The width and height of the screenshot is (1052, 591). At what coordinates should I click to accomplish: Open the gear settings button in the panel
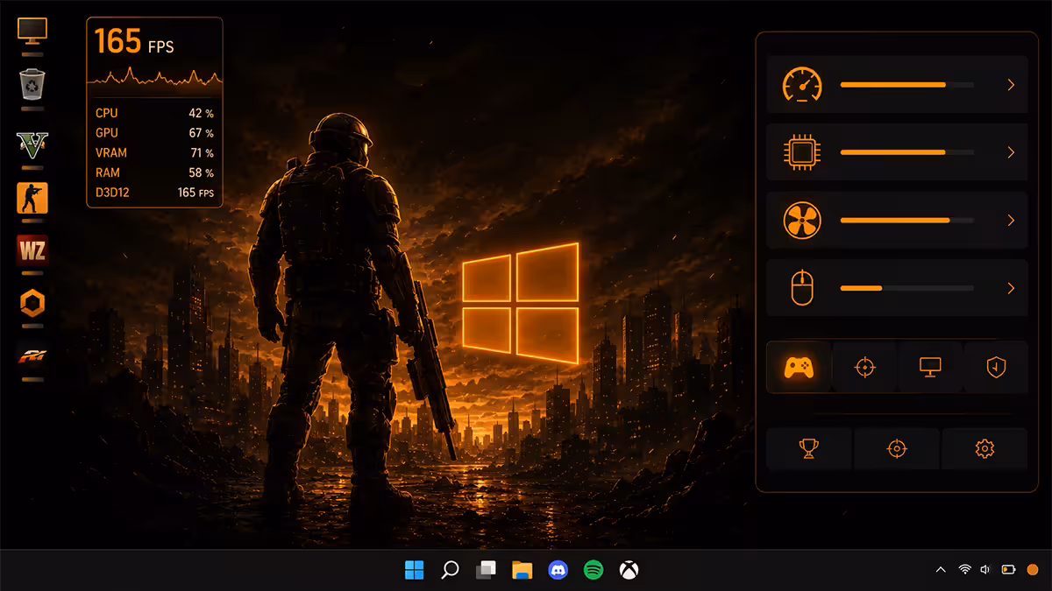pos(984,449)
